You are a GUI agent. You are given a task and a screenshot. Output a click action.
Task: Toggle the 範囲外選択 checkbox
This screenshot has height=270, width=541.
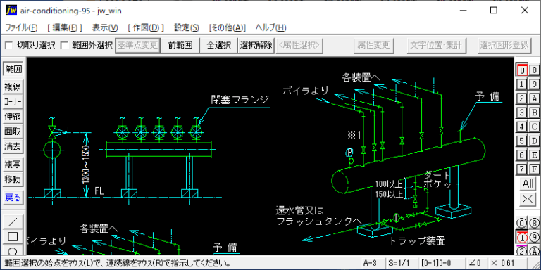pos(64,45)
